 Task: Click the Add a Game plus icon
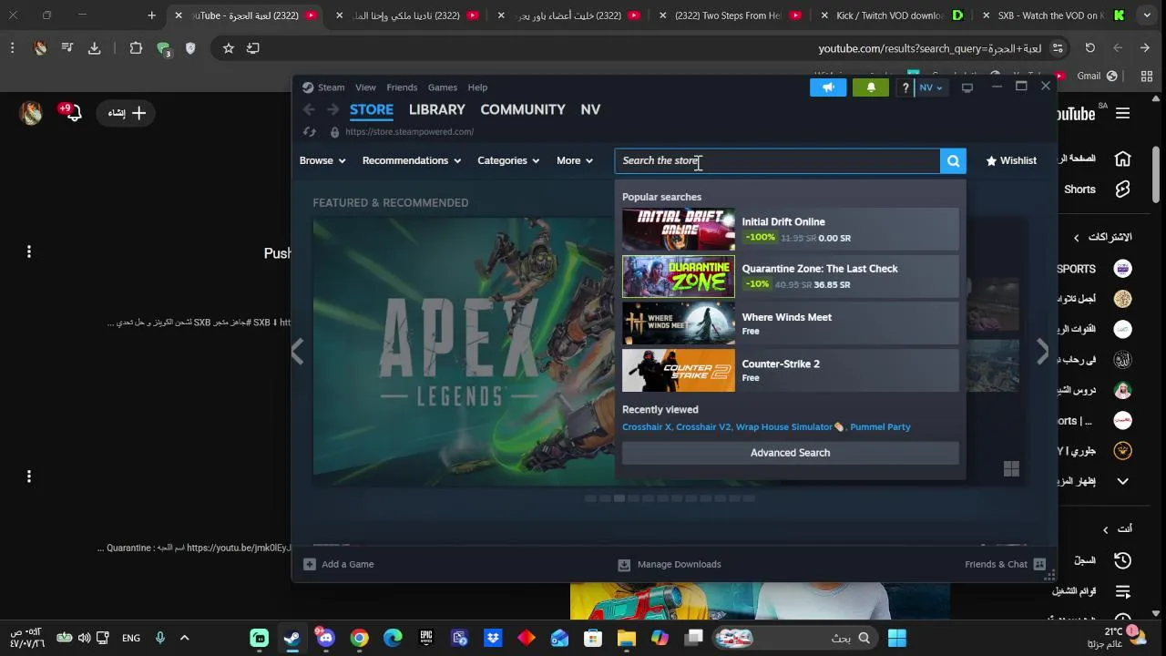pyautogui.click(x=310, y=564)
